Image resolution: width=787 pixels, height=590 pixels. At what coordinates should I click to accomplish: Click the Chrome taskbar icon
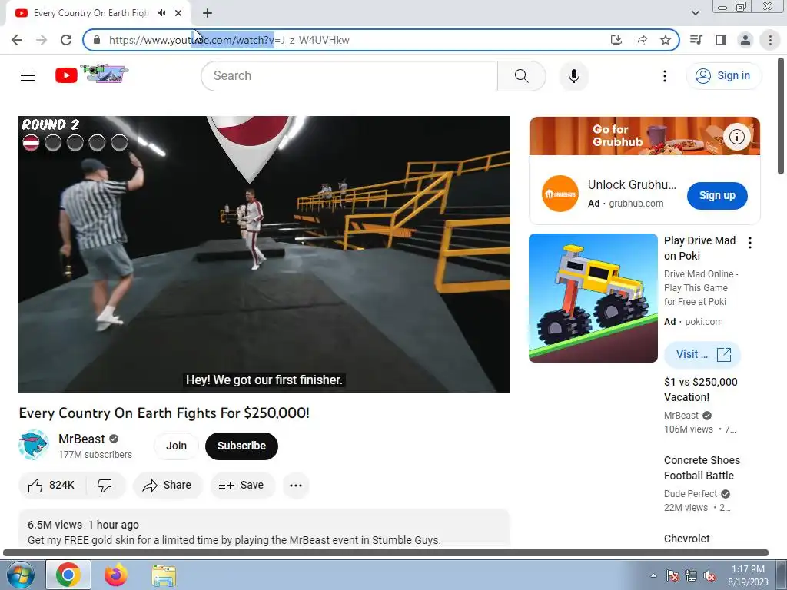[x=68, y=575]
